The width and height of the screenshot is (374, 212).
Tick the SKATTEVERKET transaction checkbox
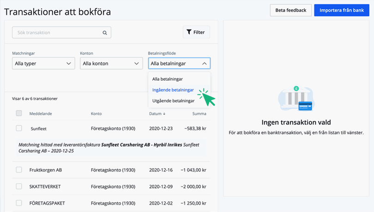19,186
